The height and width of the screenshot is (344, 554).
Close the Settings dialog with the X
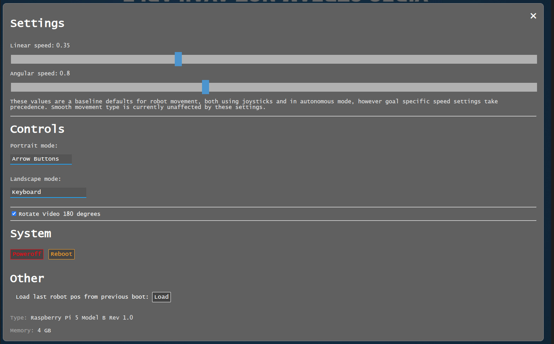(533, 16)
